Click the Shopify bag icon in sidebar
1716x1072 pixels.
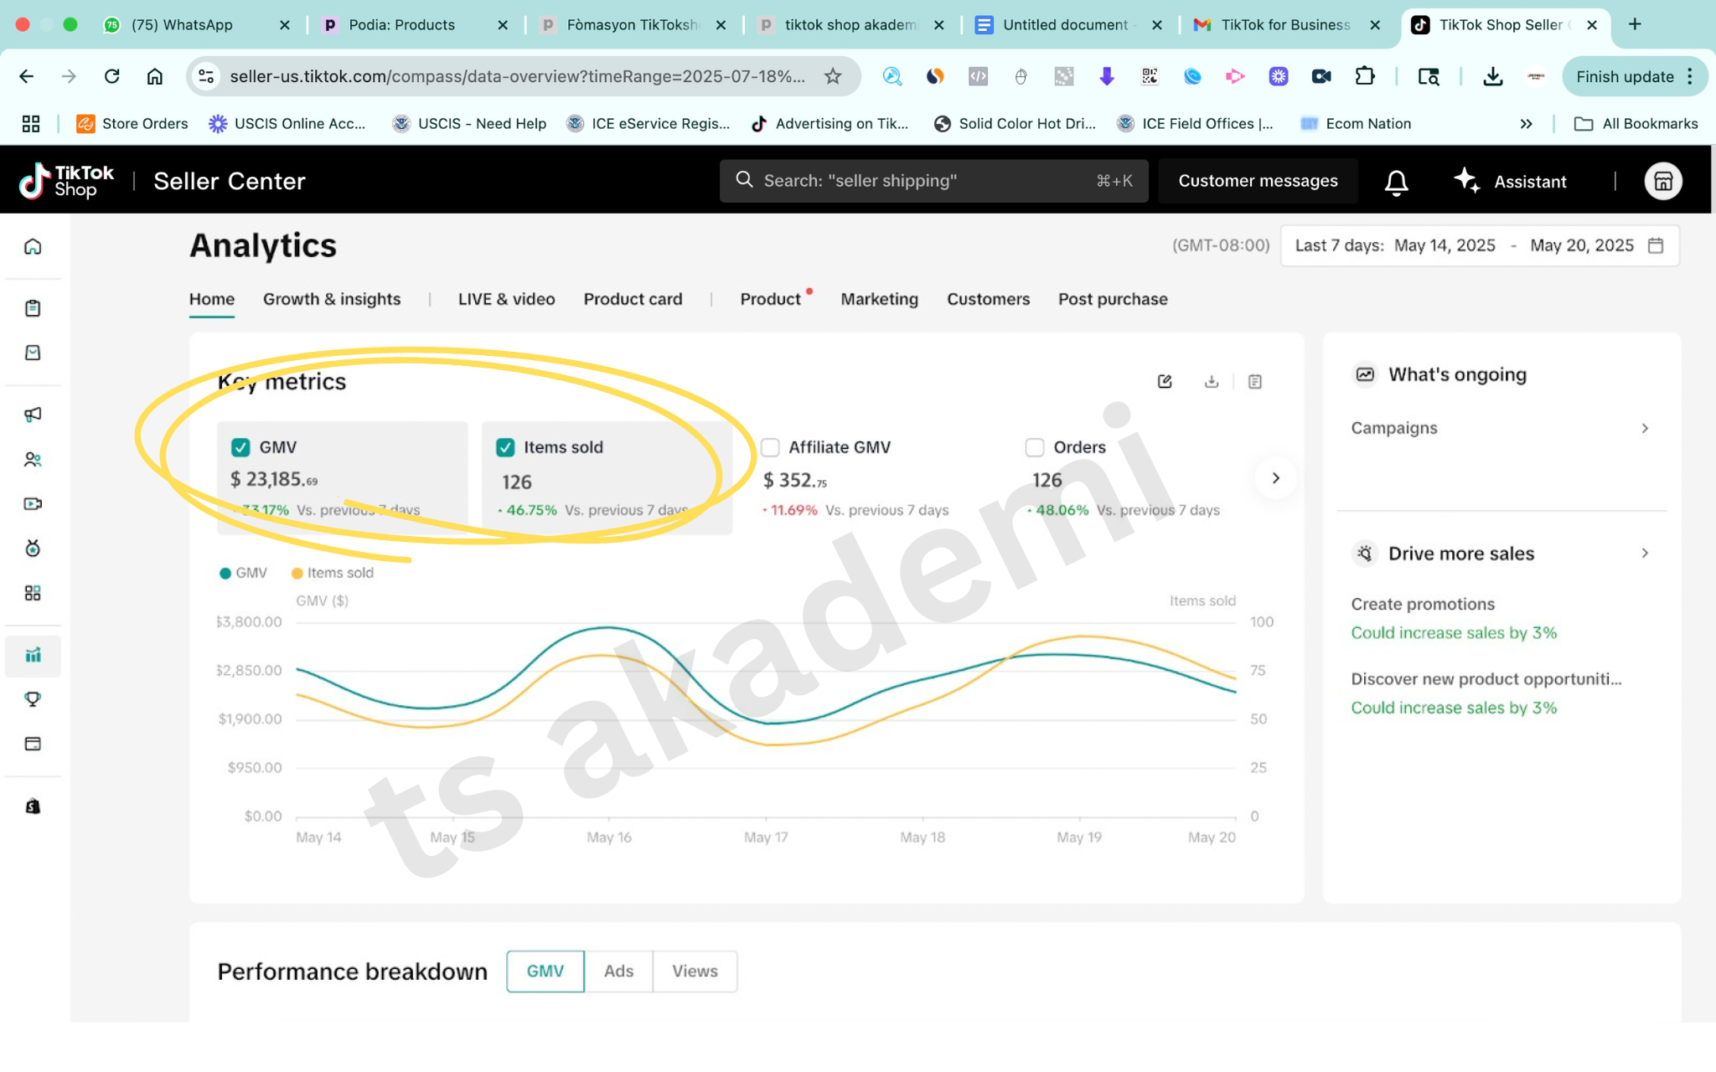(33, 807)
